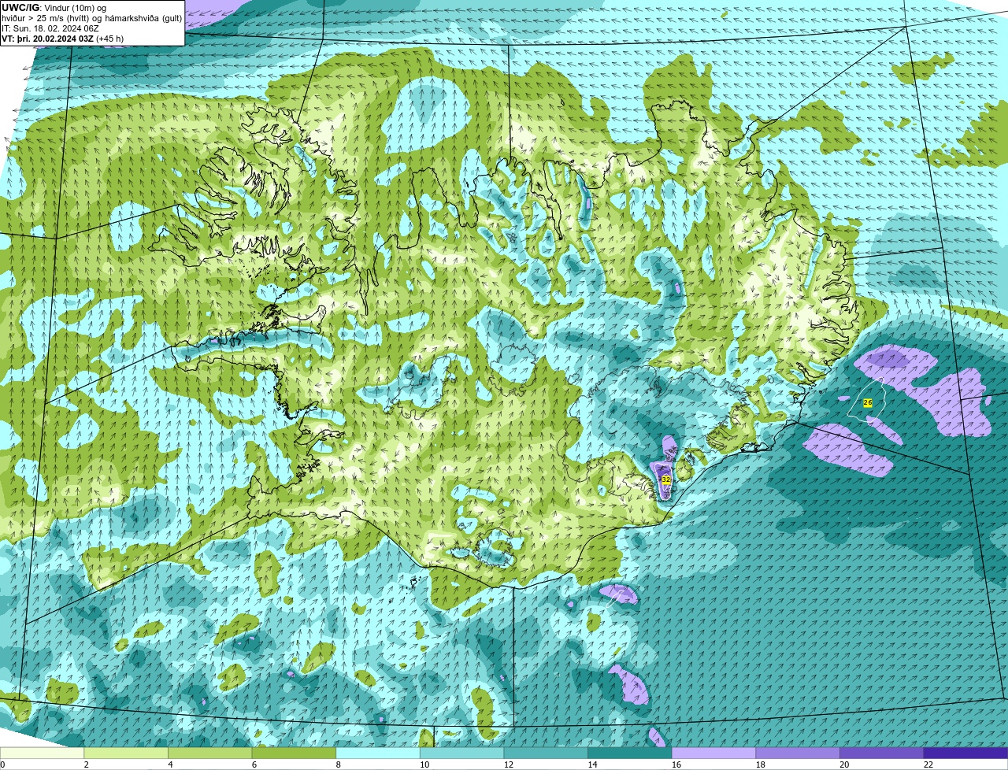Viewport: 1008px width, 770px height.
Task: Click the legend scale value 10
Action: 424,764
